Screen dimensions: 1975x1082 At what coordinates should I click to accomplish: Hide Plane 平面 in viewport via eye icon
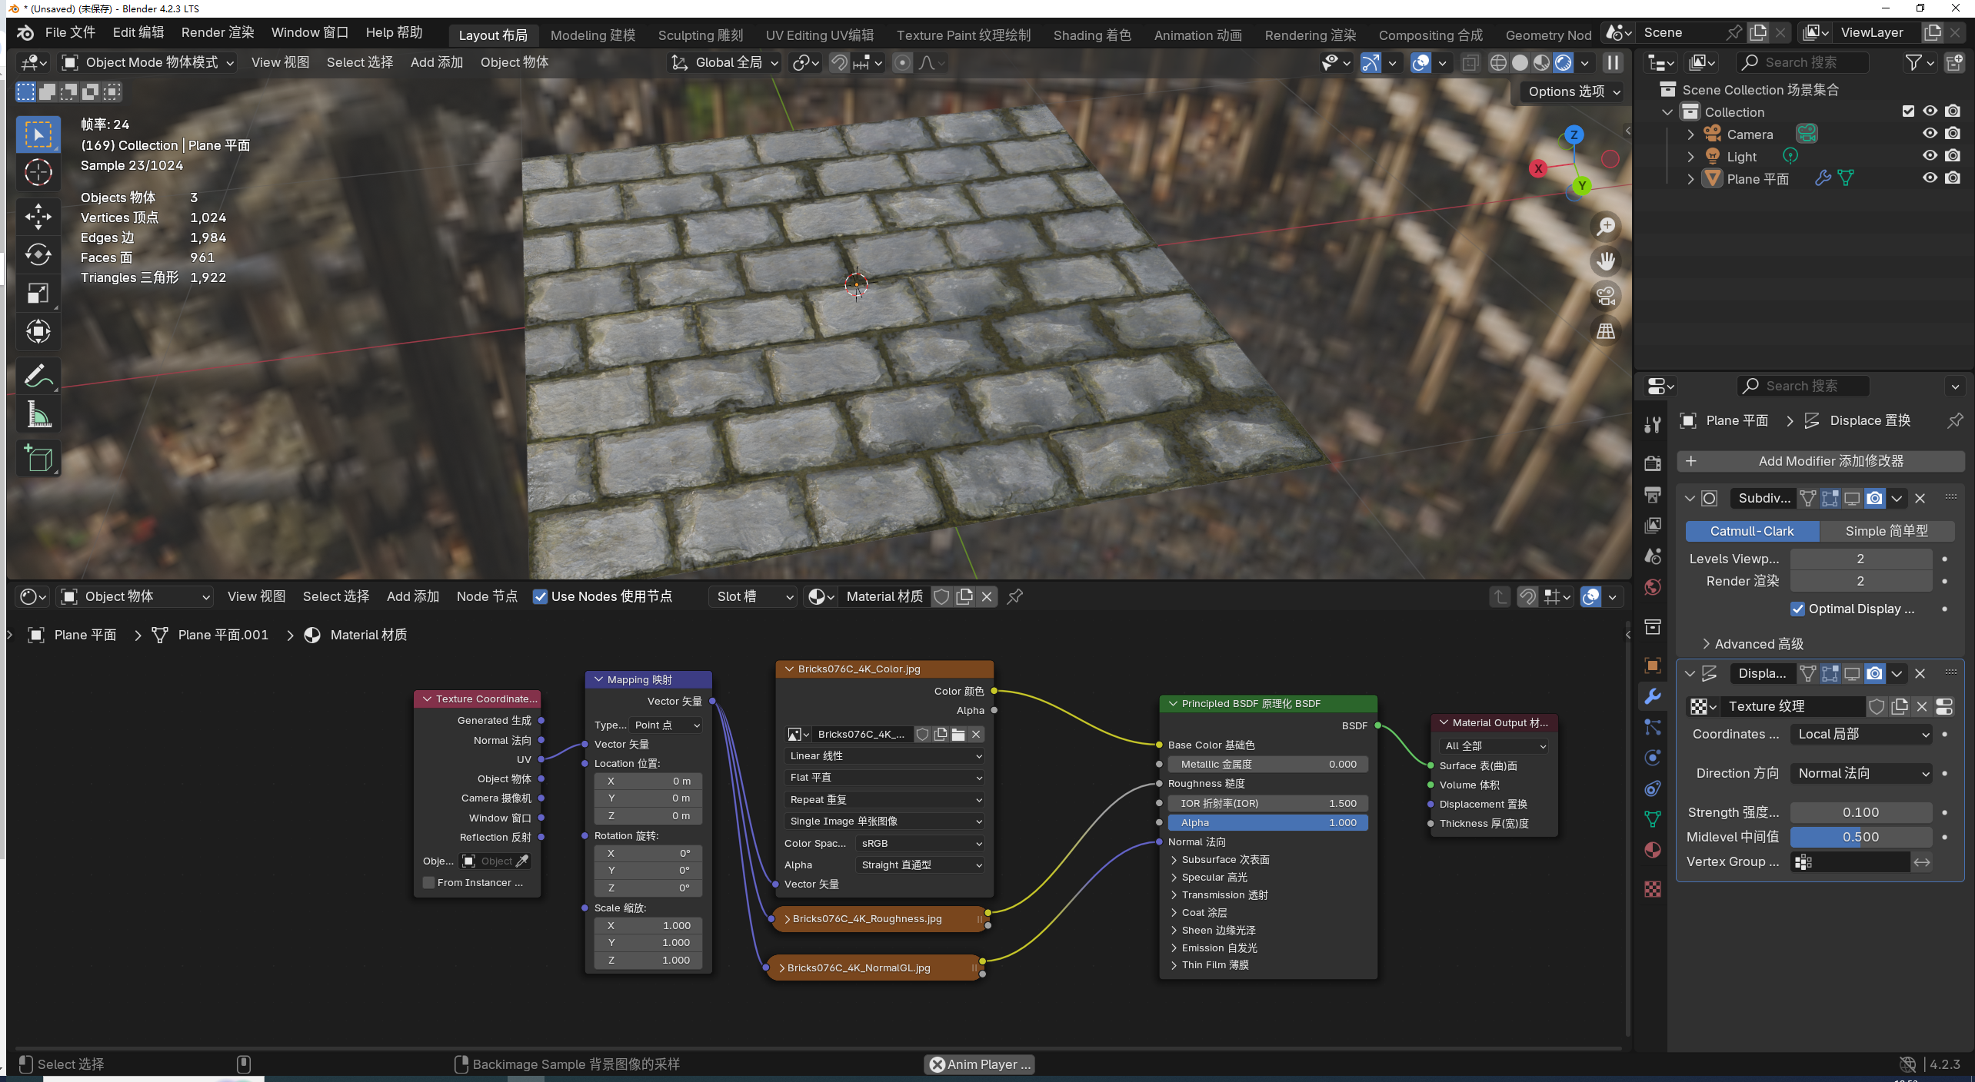(x=1930, y=178)
